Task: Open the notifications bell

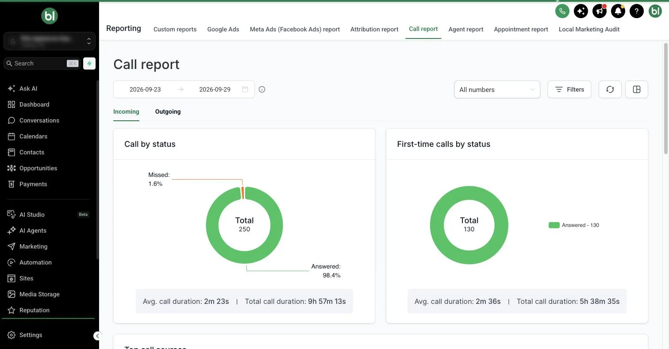Action: click(x=618, y=11)
